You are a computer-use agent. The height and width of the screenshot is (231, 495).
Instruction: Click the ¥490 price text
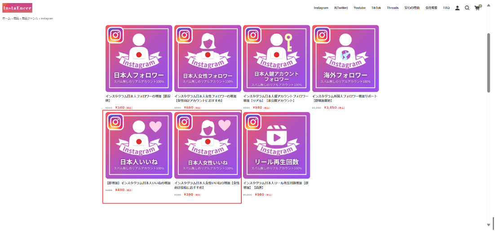tap(120, 190)
